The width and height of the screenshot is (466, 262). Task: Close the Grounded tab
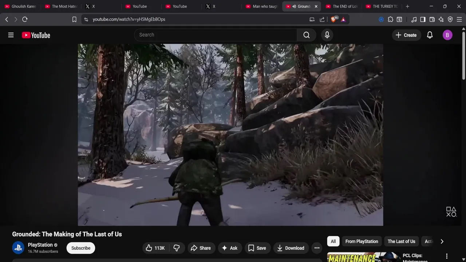(316, 6)
